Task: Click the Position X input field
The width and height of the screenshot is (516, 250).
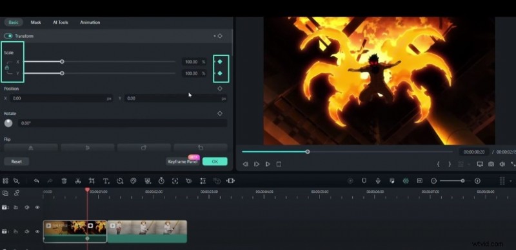Action: pyautogui.click(x=61, y=98)
